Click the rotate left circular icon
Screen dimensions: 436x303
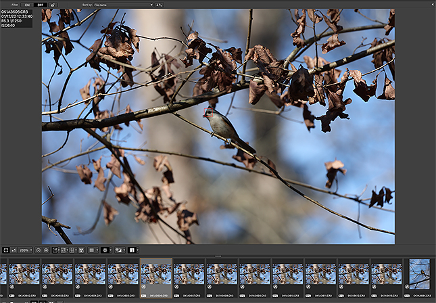[x=37, y=250]
